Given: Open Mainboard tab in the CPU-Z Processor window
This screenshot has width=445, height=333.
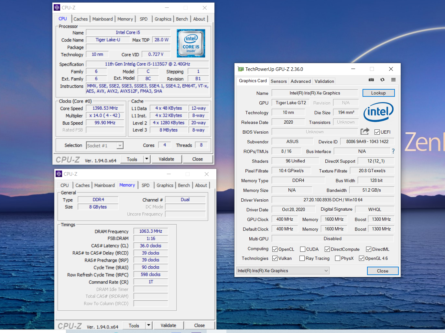Looking at the screenshot, I should [103, 19].
